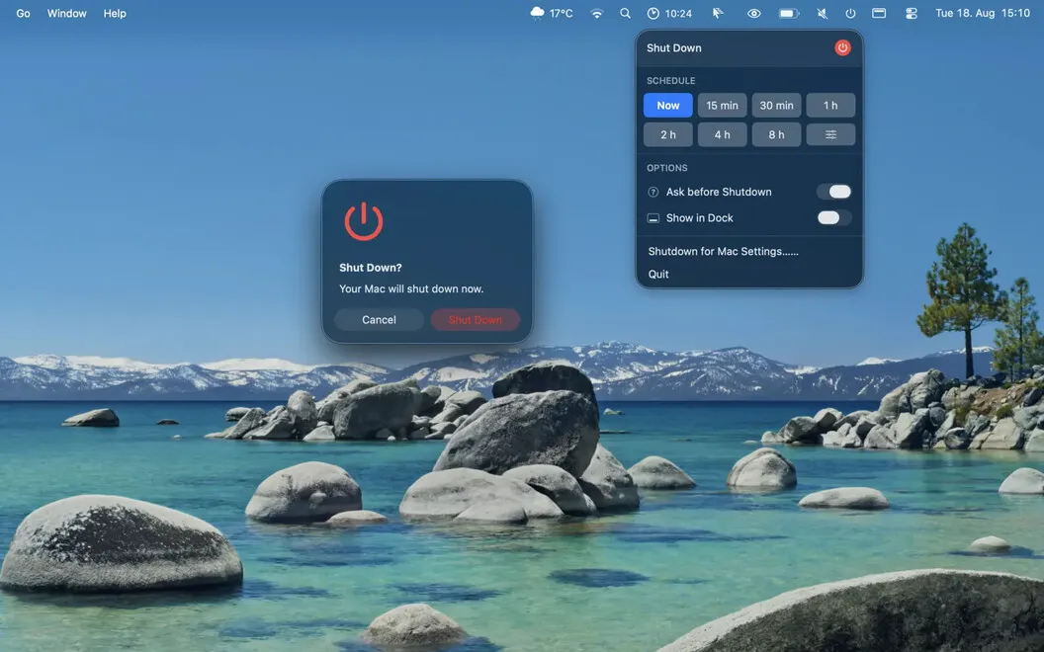The height and width of the screenshot is (652, 1044).
Task: Open Spotlight search magnifier
Action: pos(625,13)
